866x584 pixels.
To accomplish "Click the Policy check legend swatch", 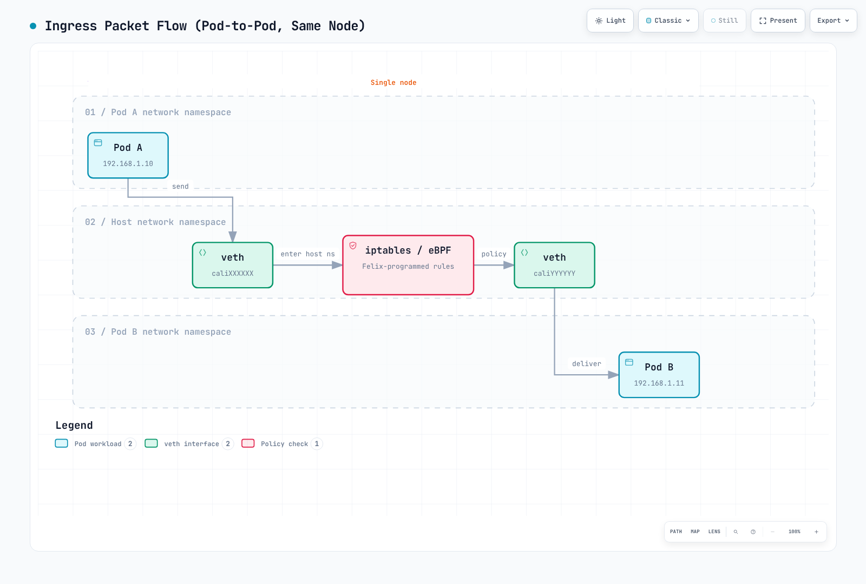I will tap(248, 443).
